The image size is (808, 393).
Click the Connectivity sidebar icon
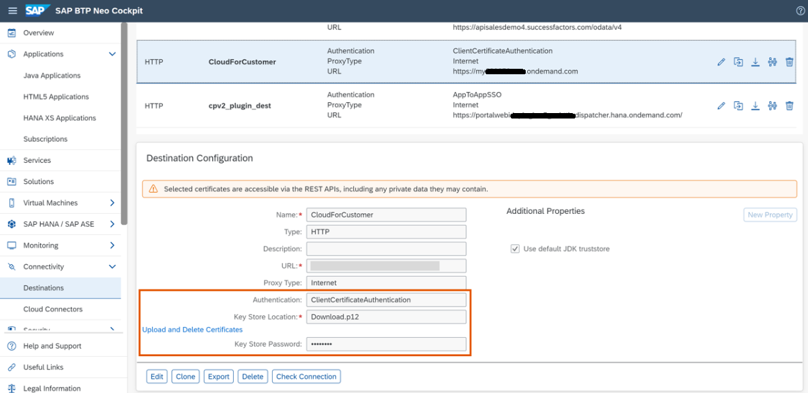(x=12, y=267)
